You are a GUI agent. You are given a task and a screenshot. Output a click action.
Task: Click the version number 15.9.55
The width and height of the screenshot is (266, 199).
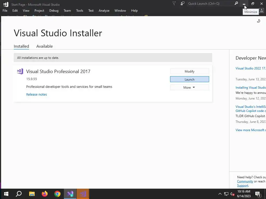coord(31,79)
